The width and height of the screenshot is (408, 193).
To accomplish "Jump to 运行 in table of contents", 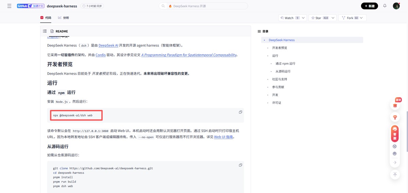I will pos(275,56).
